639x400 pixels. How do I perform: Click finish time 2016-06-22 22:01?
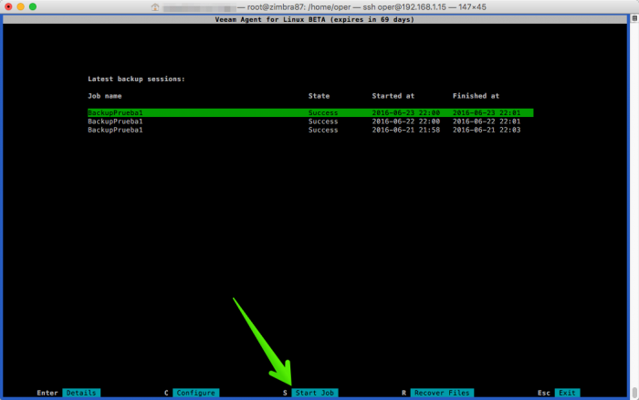tap(487, 121)
